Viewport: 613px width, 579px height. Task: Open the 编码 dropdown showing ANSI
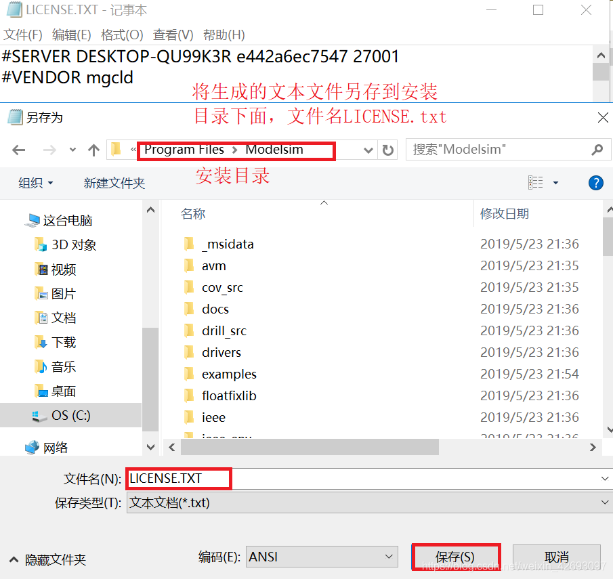pyautogui.click(x=320, y=556)
